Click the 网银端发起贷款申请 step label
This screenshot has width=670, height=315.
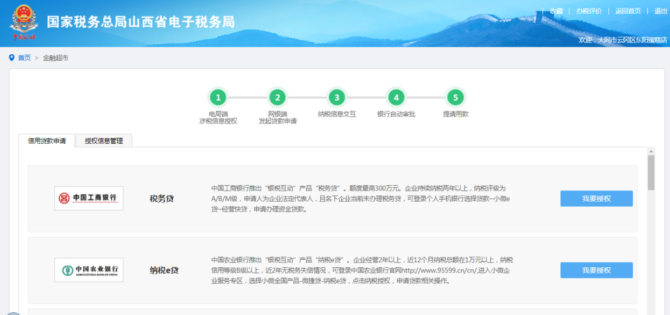point(278,118)
